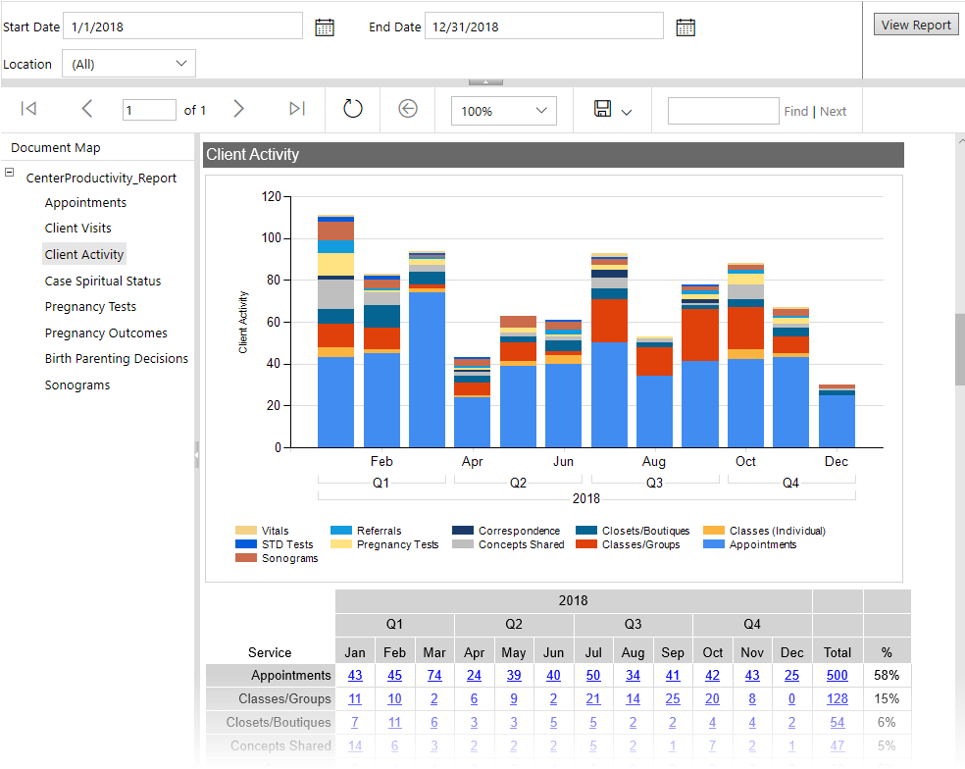Click the Classes/Groups legend color swatch

pyautogui.click(x=585, y=544)
